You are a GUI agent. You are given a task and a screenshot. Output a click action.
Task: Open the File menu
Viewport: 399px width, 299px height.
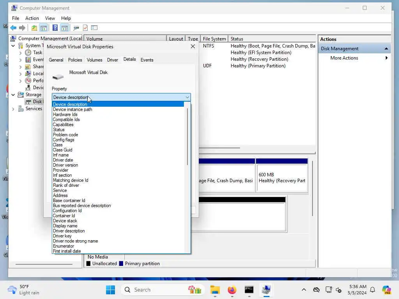pyautogui.click(x=16, y=18)
